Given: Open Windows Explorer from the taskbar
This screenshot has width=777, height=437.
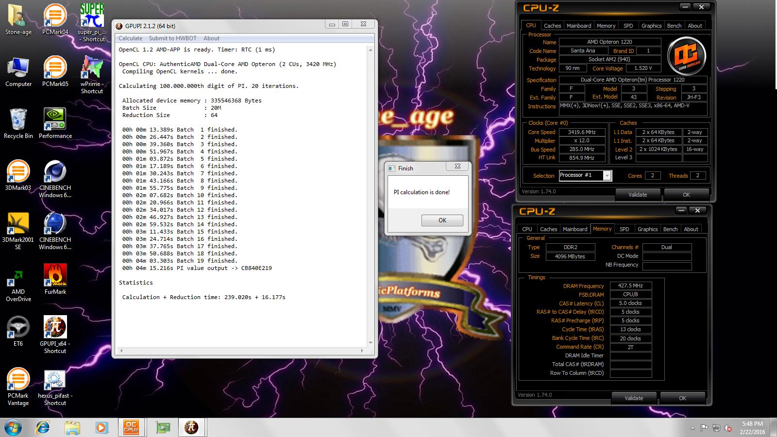Looking at the screenshot, I should click(x=72, y=428).
